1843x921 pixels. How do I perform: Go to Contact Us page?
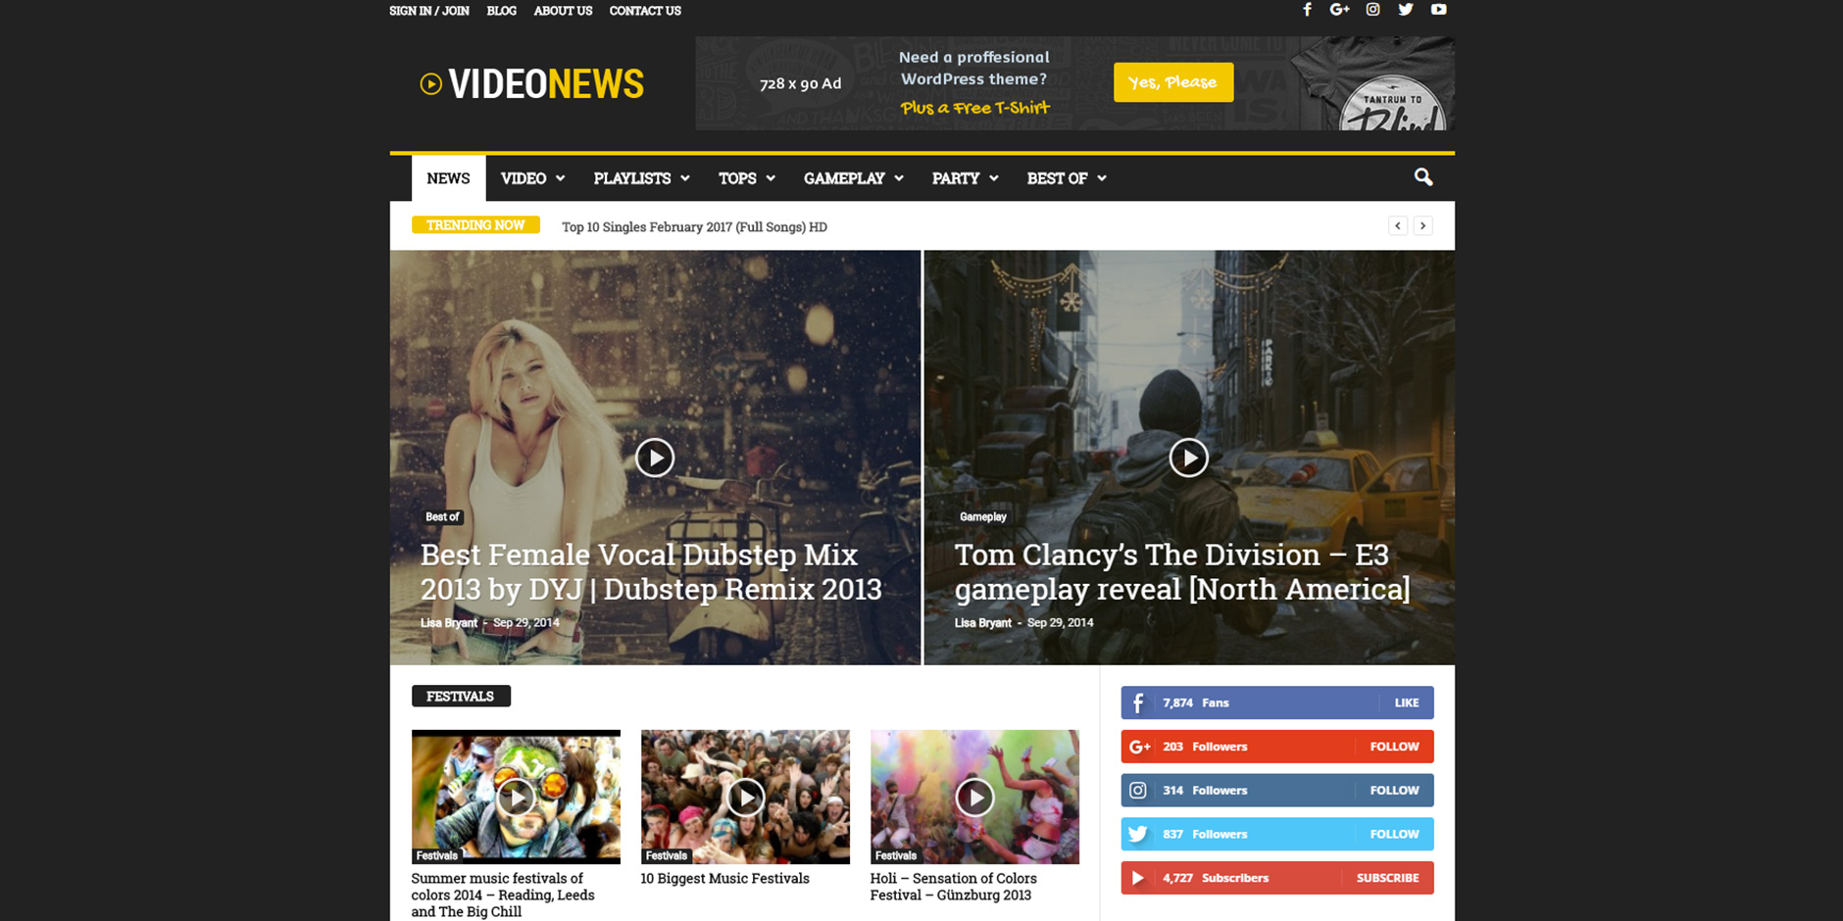pyautogui.click(x=645, y=11)
